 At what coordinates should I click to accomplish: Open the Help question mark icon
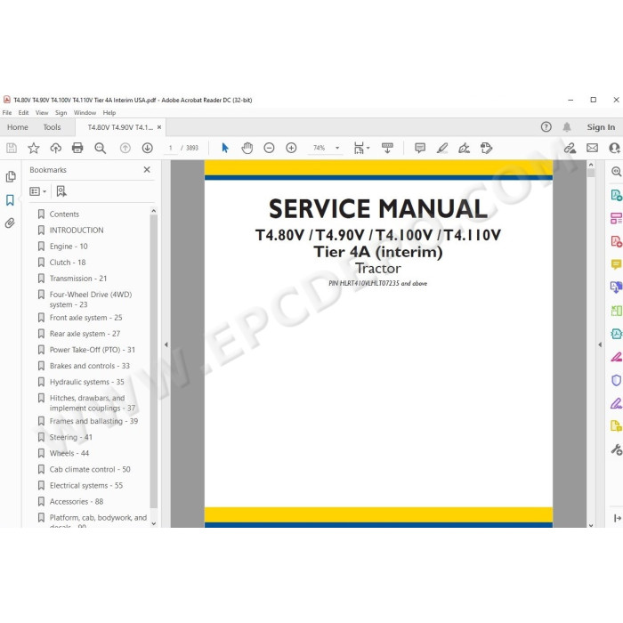coord(546,127)
